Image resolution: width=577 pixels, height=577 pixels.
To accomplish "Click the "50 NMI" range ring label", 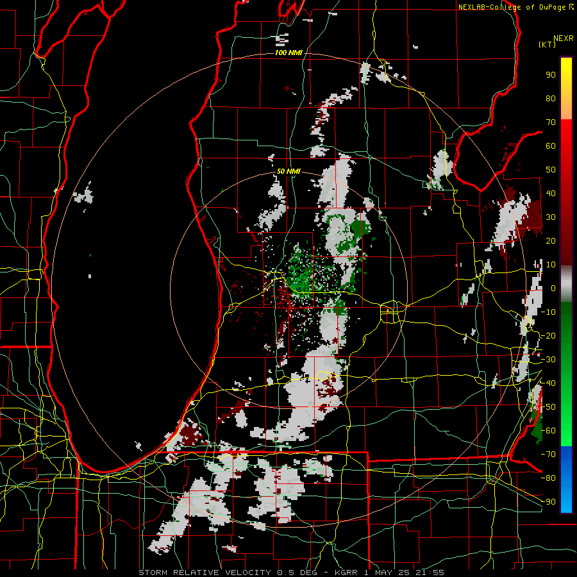I will point(288,171).
